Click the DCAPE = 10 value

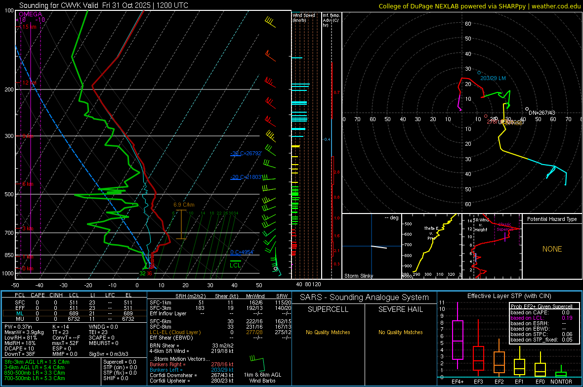click(19, 348)
